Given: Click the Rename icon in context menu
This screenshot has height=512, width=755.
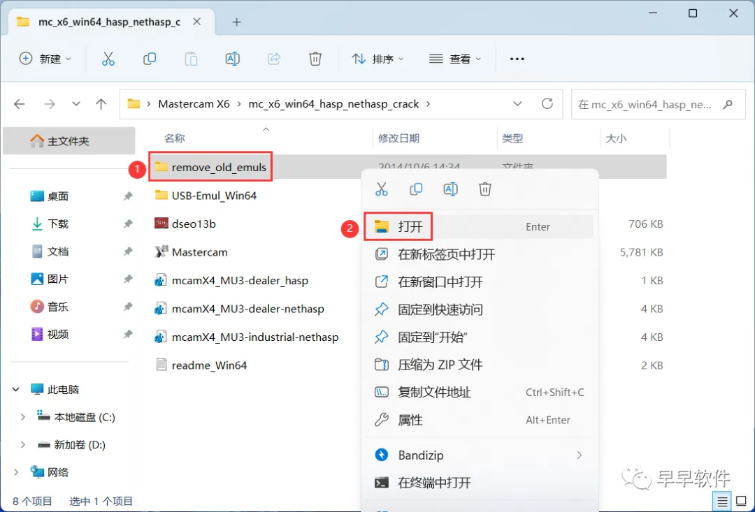Looking at the screenshot, I should pyautogui.click(x=450, y=189).
